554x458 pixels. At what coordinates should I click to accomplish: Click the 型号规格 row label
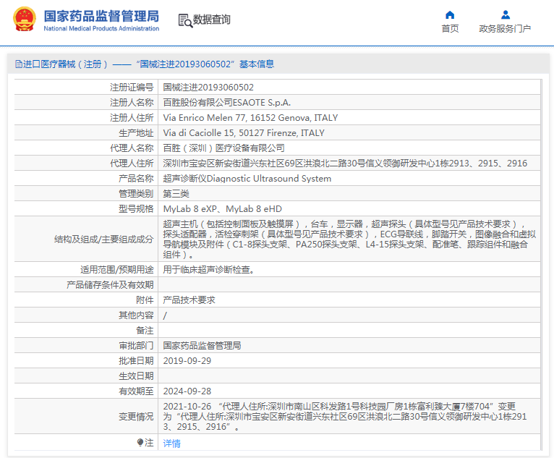[136, 209]
